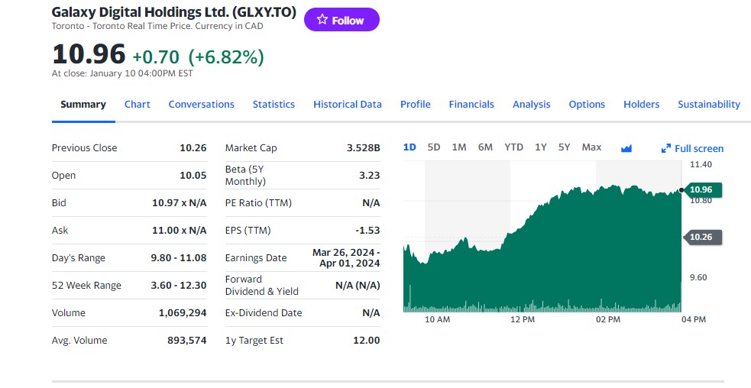Click the Beta value 3.23
This screenshot has width=751, height=388.
coord(370,176)
